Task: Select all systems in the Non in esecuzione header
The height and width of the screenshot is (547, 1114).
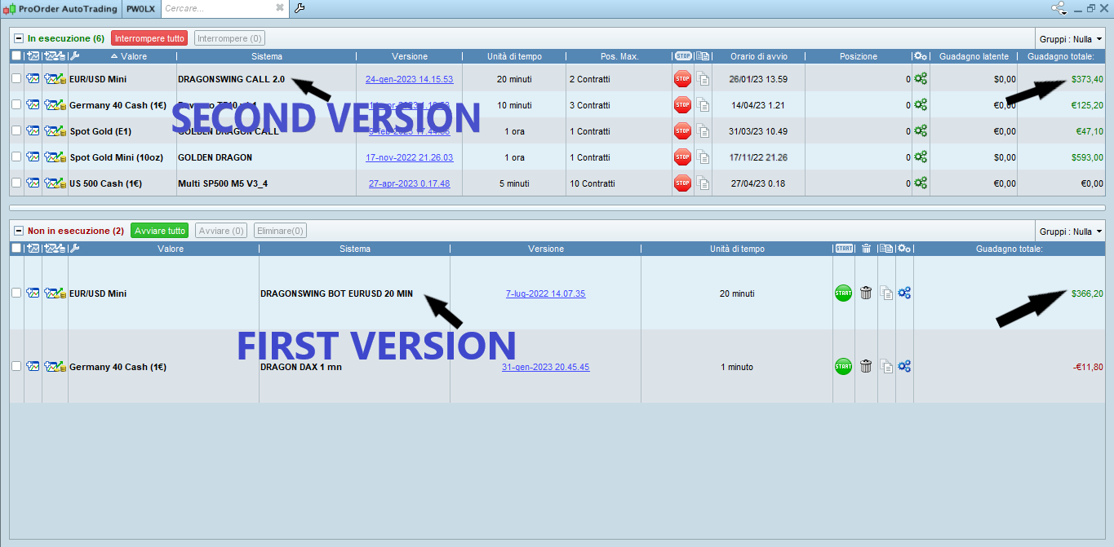Action: point(16,249)
